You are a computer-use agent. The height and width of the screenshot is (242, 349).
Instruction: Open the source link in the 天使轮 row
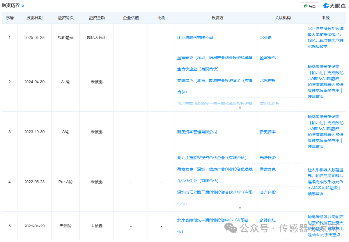click(x=325, y=226)
